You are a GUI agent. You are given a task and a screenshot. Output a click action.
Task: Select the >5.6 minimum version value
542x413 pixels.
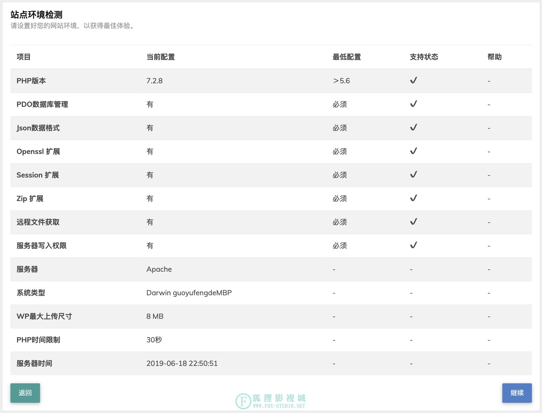click(342, 81)
